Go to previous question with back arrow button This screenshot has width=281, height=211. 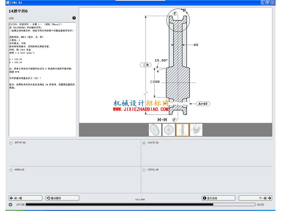[26, 198]
